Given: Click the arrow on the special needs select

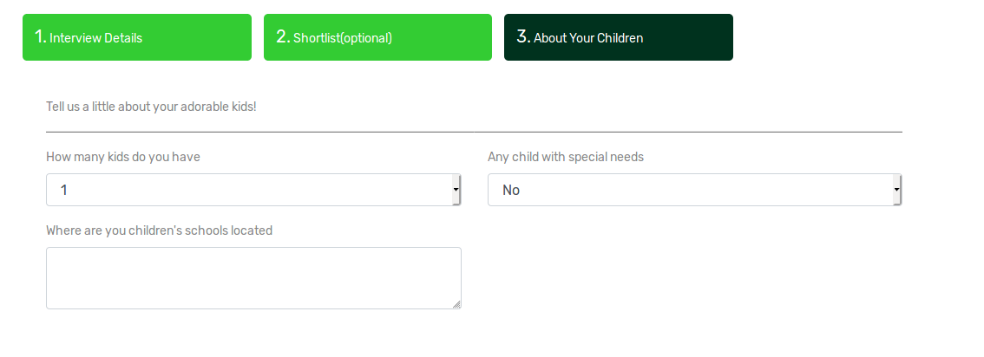Looking at the screenshot, I should click(x=898, y=190).
